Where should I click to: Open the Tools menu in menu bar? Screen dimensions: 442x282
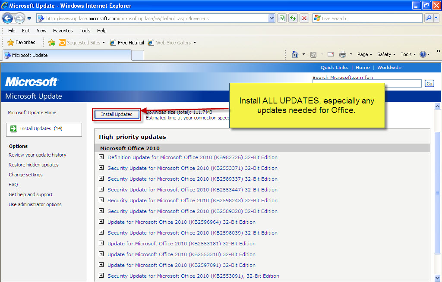(x=85, y=31)
